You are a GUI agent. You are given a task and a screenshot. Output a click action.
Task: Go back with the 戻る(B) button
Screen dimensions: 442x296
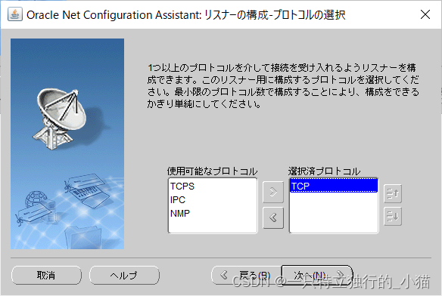(247, 275)
